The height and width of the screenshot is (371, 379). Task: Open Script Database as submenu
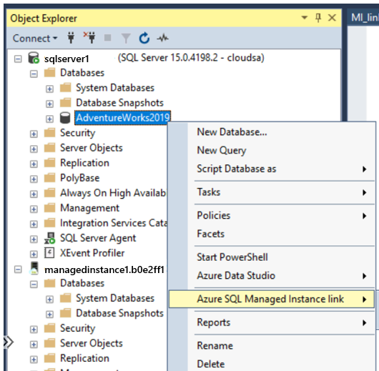272,169
